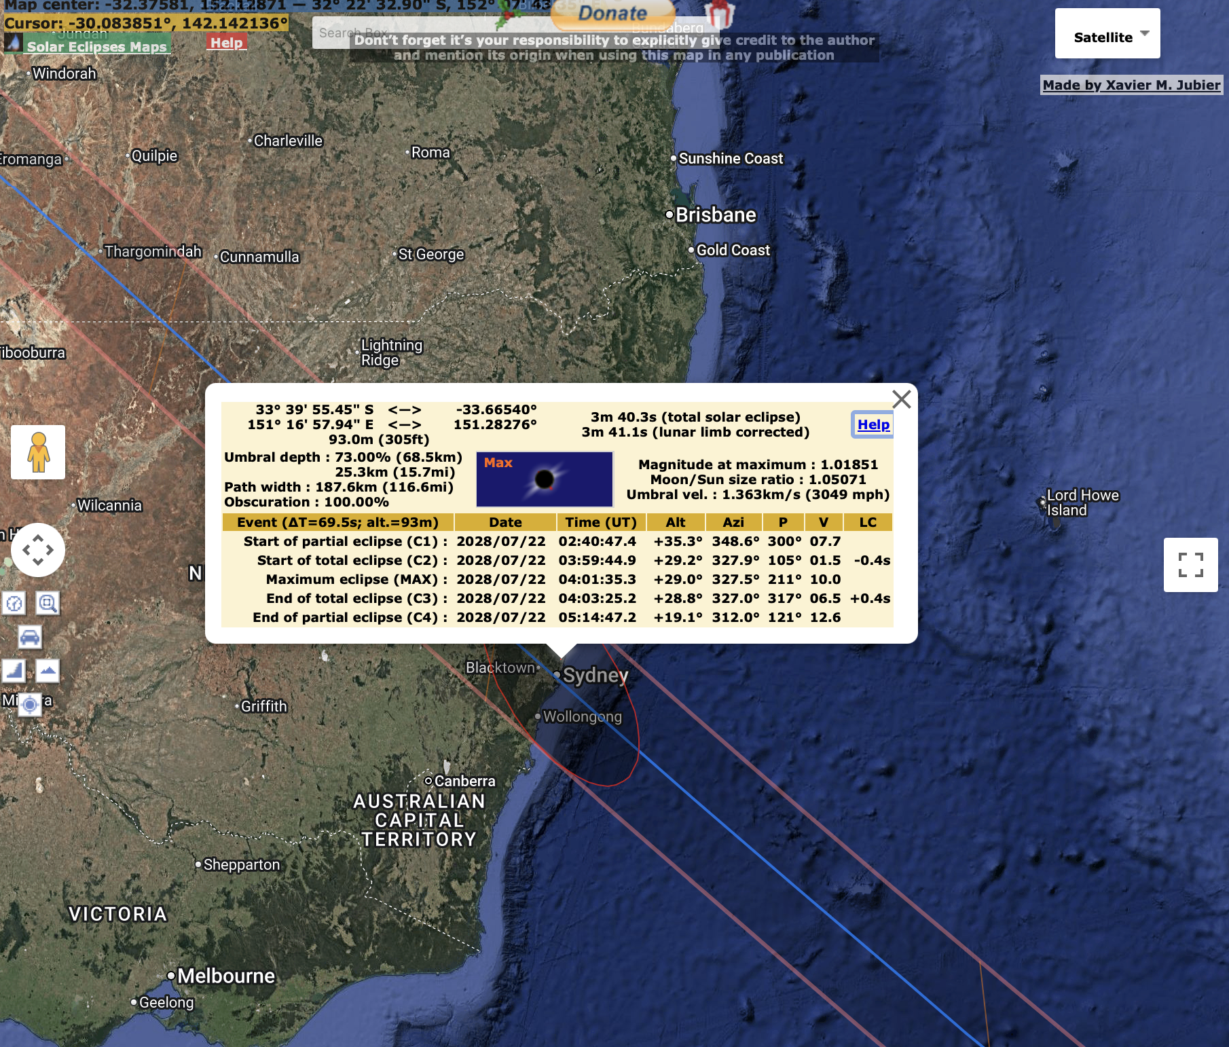Click the Obscuration 100.00% text
Viewport: 1229px width, 1047px height.
306,502
